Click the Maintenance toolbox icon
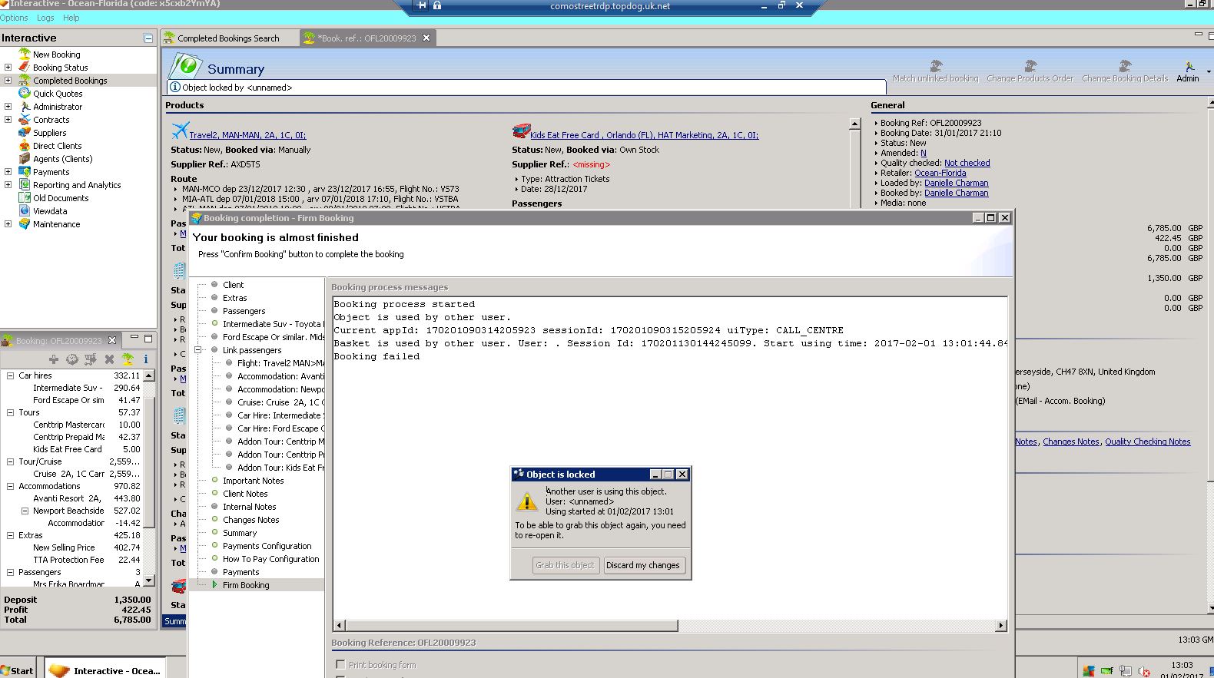The width and height of the screenshot is (1214, 678). [25, 223]
